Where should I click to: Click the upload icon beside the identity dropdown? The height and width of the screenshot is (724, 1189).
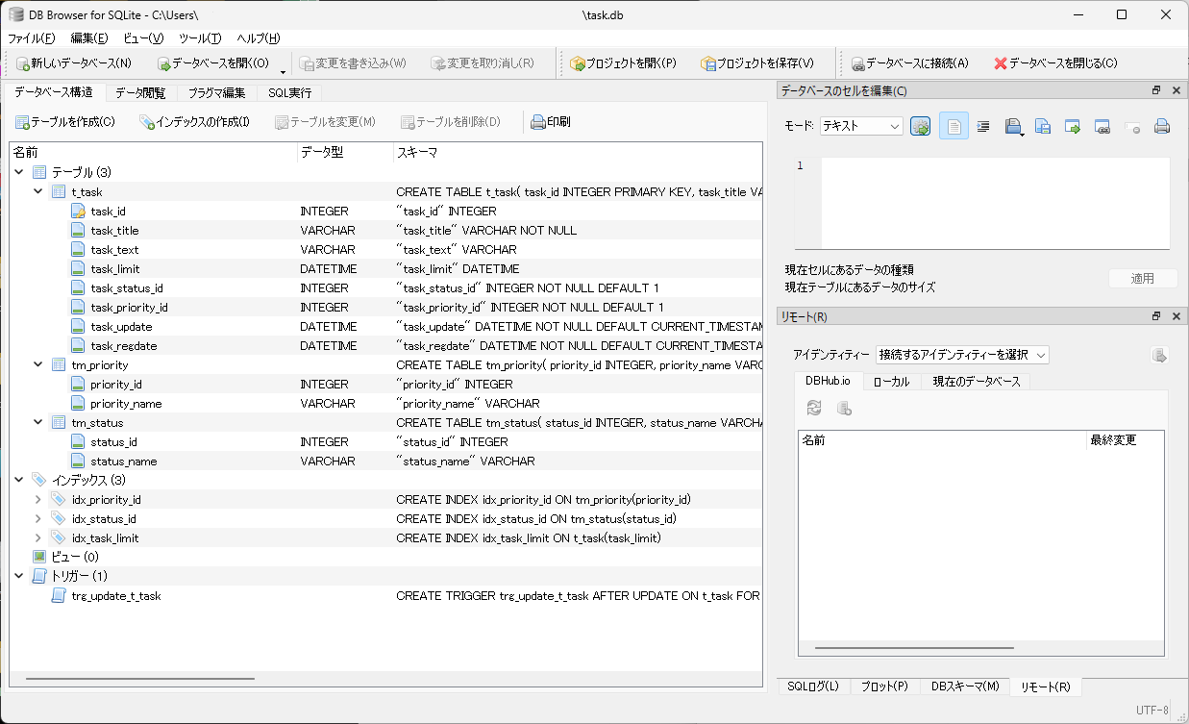[x=1159, y=354]
